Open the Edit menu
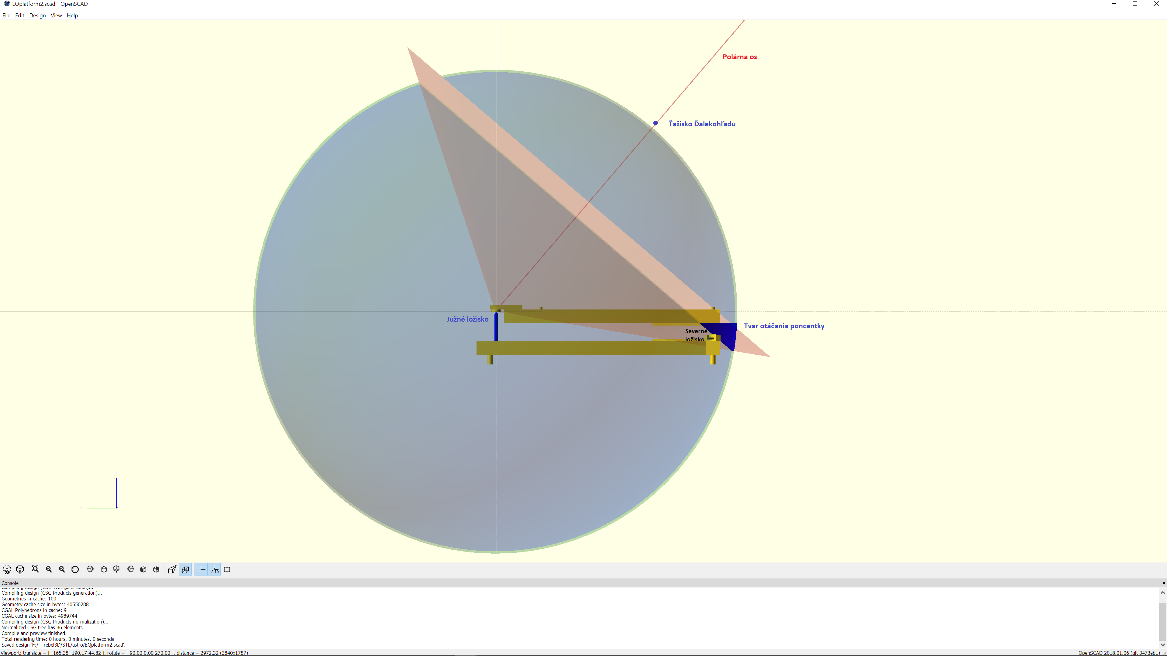This screenshot has width=1167, height=656. click(x=19, y=15)
